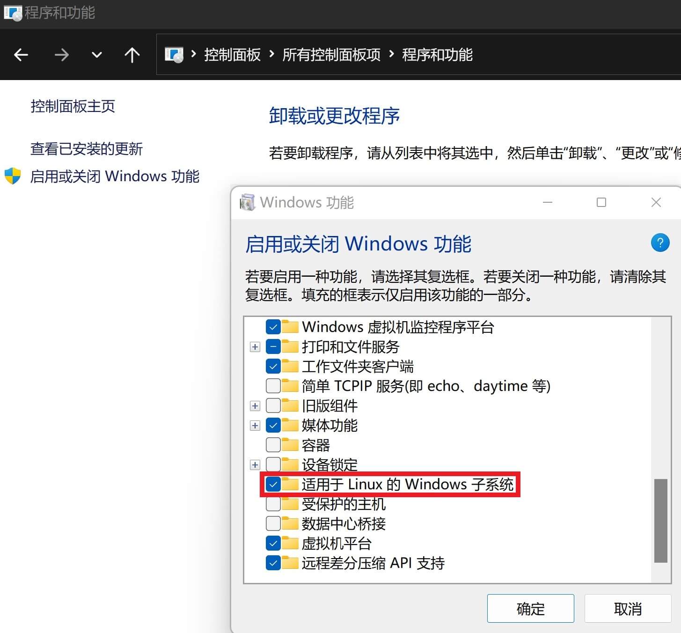Enable 简单 TCPIP 服务 checkbox
681x633 pixels.
[x=273, y=385]
